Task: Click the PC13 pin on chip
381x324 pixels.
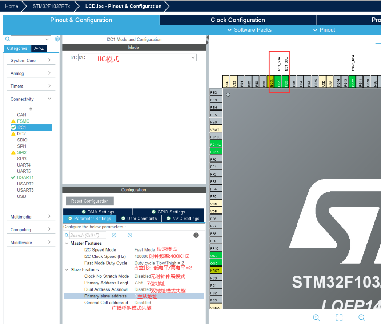Action: click(x=216, y=137)
